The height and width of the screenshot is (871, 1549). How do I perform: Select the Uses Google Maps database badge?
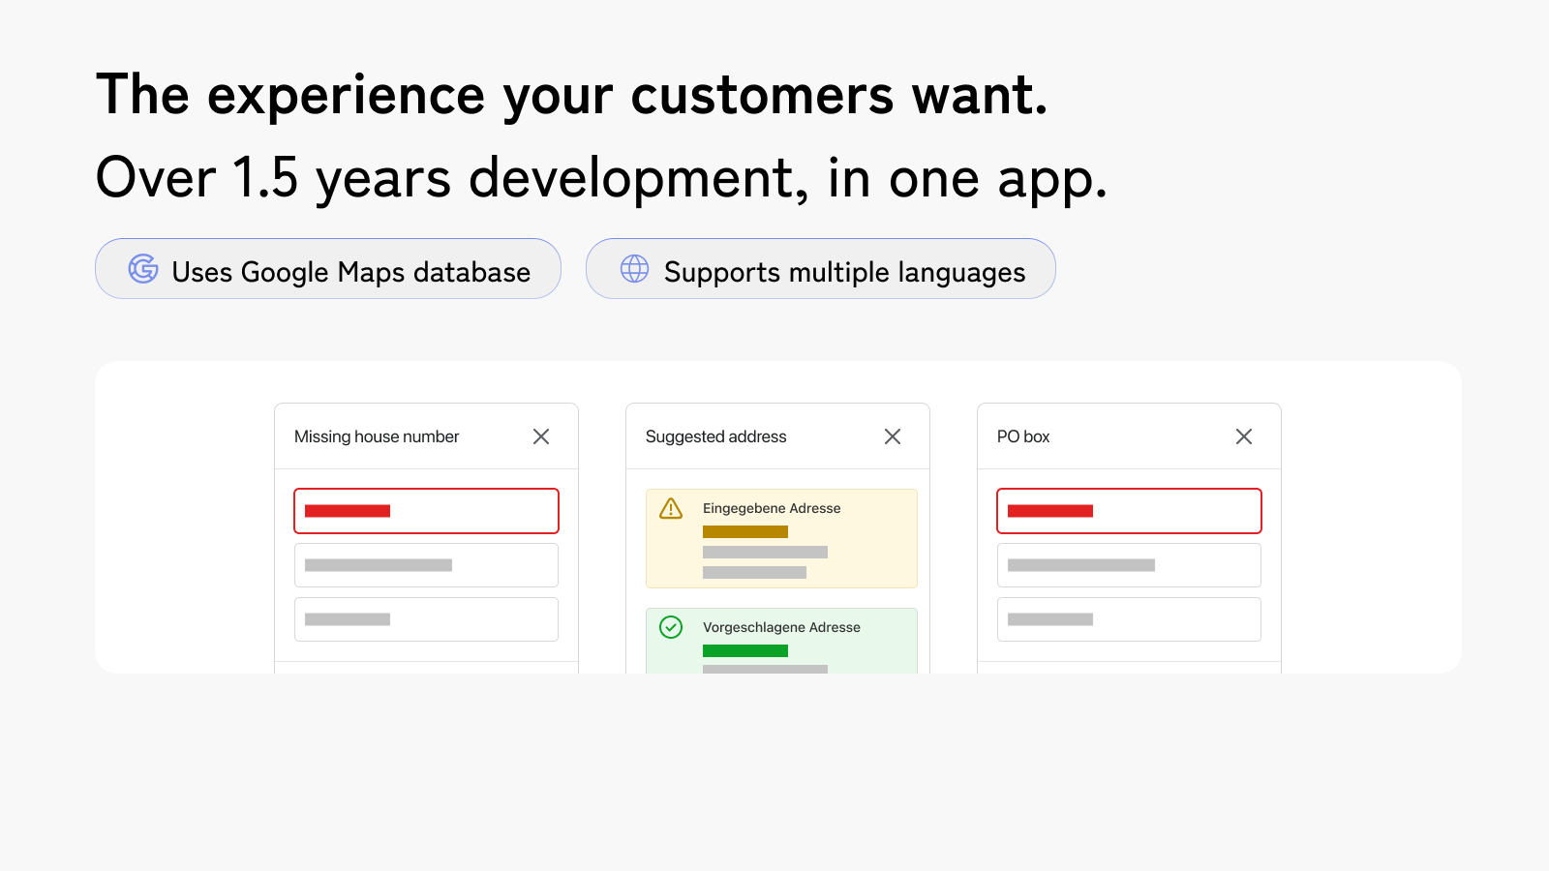(328, 269)
